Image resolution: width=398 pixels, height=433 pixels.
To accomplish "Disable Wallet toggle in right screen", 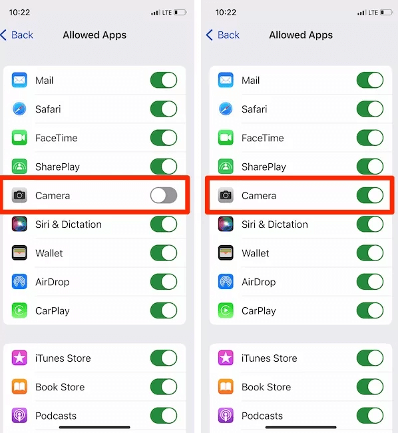I will coord(370,252).
